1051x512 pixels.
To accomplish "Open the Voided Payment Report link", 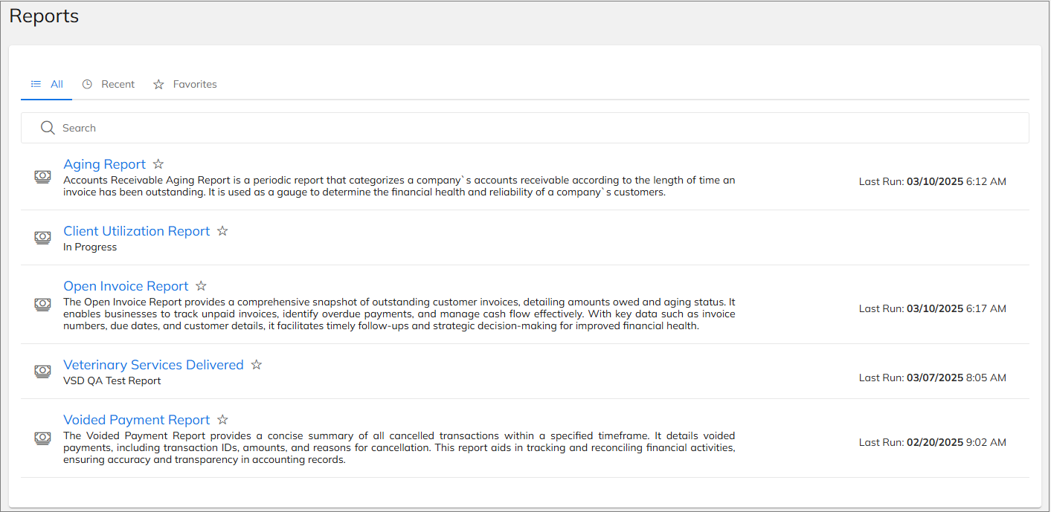I will [x=137, y=420].
